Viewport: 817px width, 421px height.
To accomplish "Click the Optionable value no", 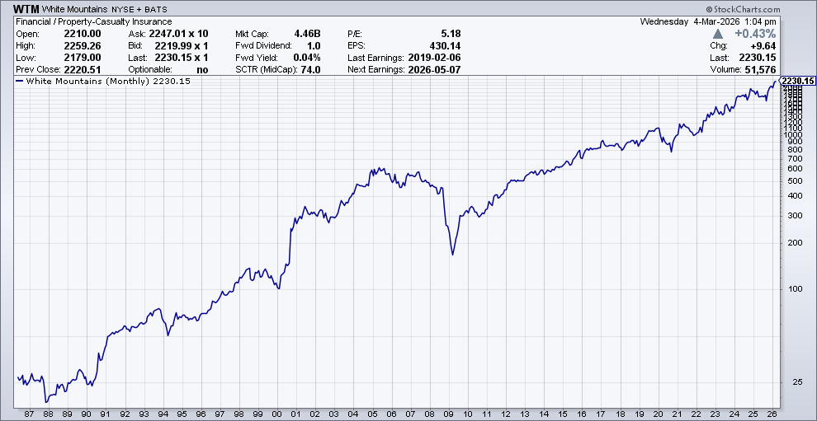I will click(x=203, y=70).
